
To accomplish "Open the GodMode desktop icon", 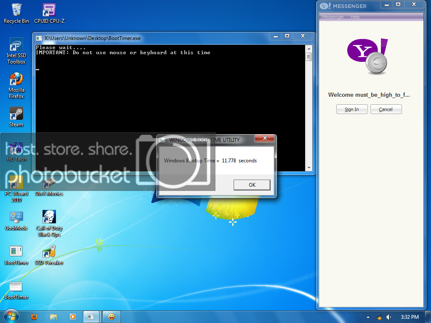I will [x=16, y=221].
